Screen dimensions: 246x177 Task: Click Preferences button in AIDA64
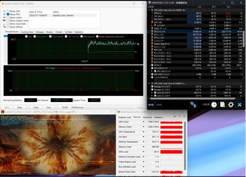tap(78, 107)
